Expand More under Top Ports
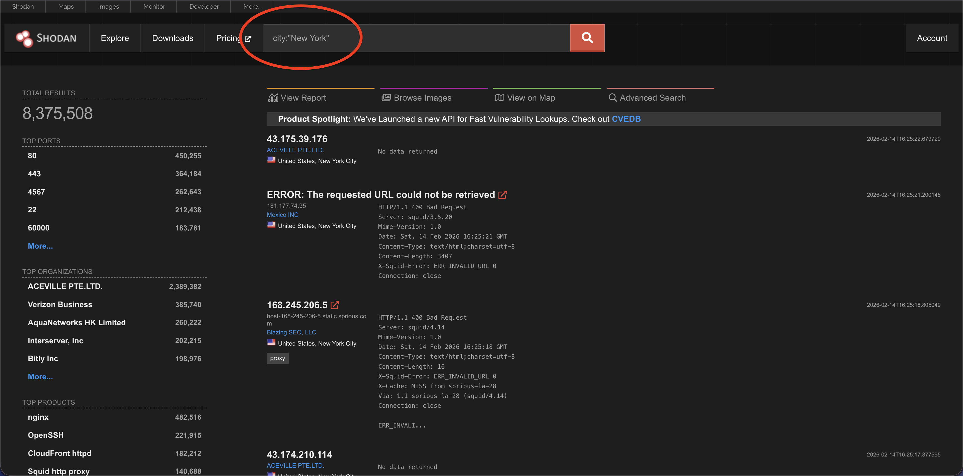Screen dimensions: 963x476 tap(40, 246)
